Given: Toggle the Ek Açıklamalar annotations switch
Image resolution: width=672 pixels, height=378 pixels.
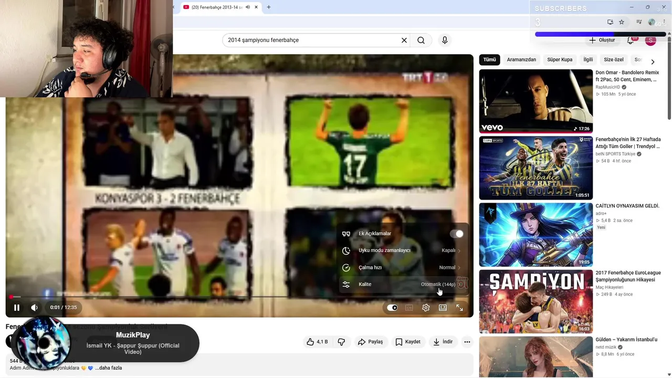Looking at the screenshot, I should 457,234.
